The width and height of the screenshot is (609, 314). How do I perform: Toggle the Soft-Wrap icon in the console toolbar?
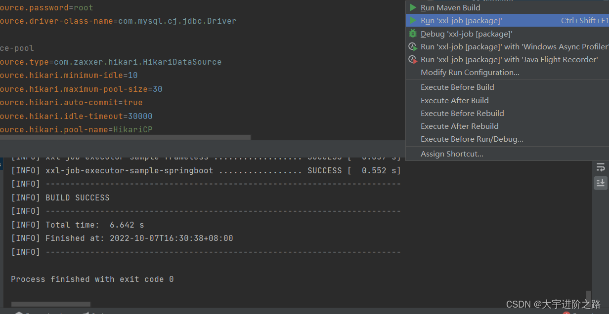point(601,167)
